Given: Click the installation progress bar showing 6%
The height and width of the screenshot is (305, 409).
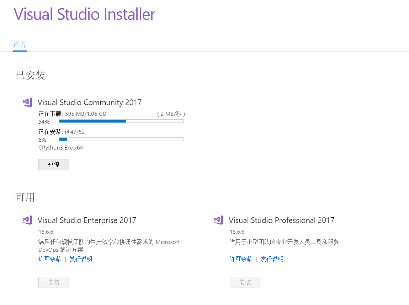Looking at the screenshot, I should 121,139.
